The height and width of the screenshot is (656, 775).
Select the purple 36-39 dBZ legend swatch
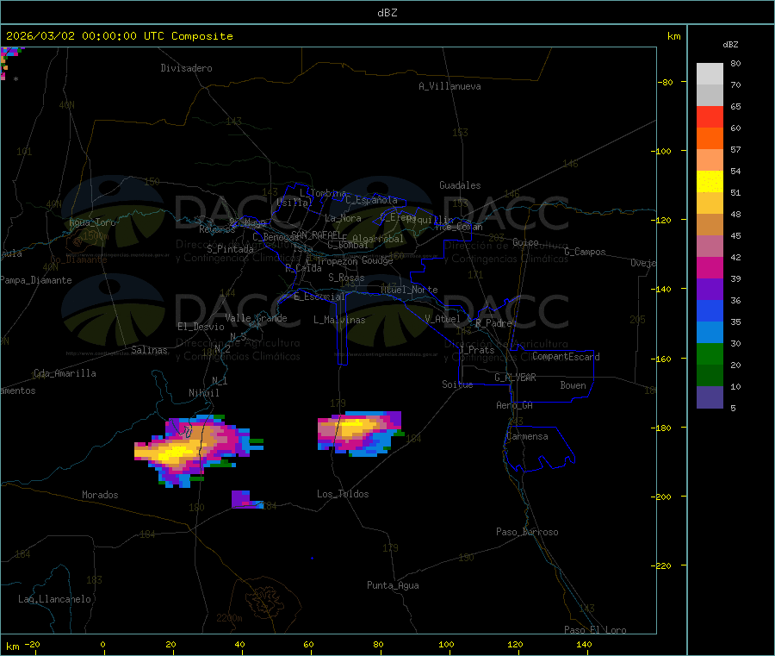point(710,290)
